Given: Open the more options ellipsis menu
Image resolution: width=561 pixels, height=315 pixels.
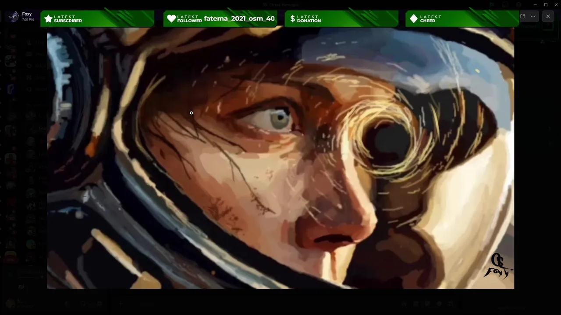Looking at the screenshot, I should pyautogui.click(x=533, y=16).
